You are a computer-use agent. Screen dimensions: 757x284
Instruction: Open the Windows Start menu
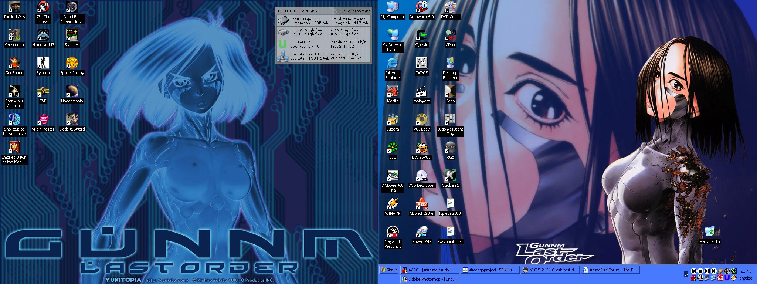pos(389,270)
